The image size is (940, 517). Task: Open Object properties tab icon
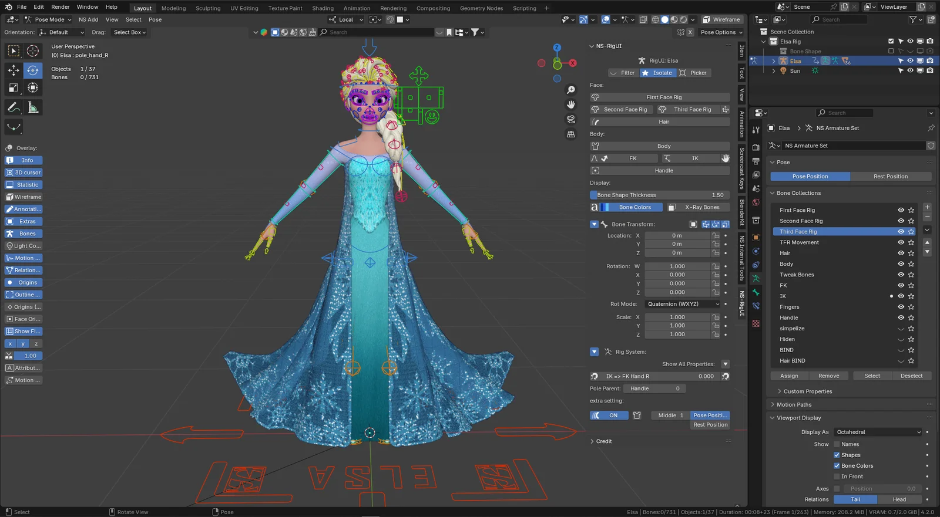pos(756,238)
